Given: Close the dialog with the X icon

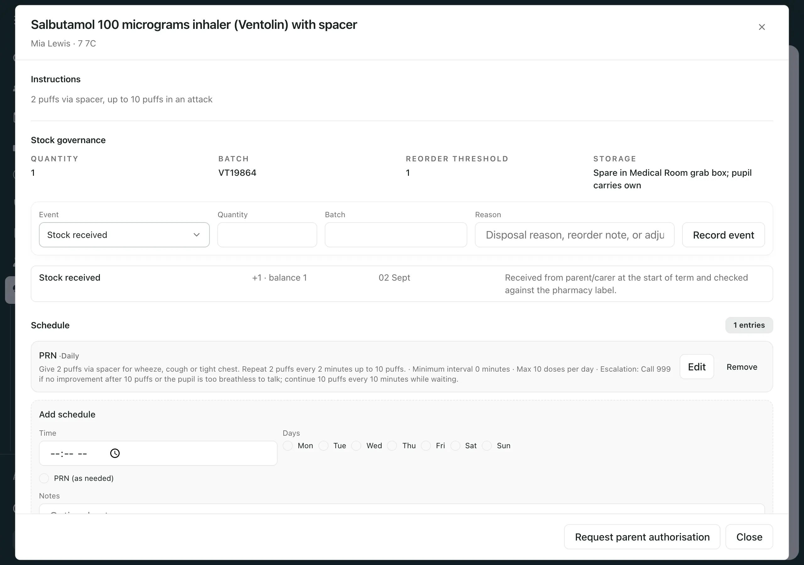Looking at the screenshot, I should click(762, 27).
